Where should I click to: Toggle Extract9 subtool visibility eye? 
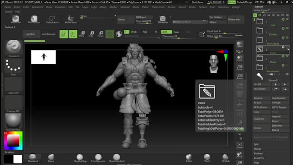pos(287,75)
